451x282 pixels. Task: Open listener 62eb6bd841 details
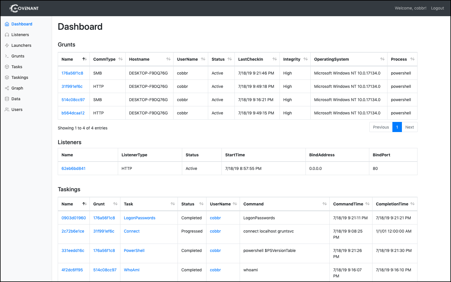coord(73,168)
